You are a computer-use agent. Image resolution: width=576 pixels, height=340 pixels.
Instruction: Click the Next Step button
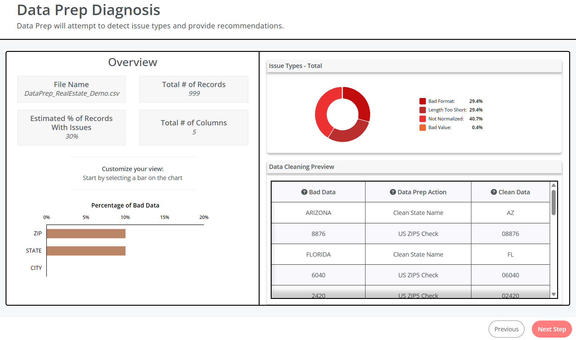(552, 329)
